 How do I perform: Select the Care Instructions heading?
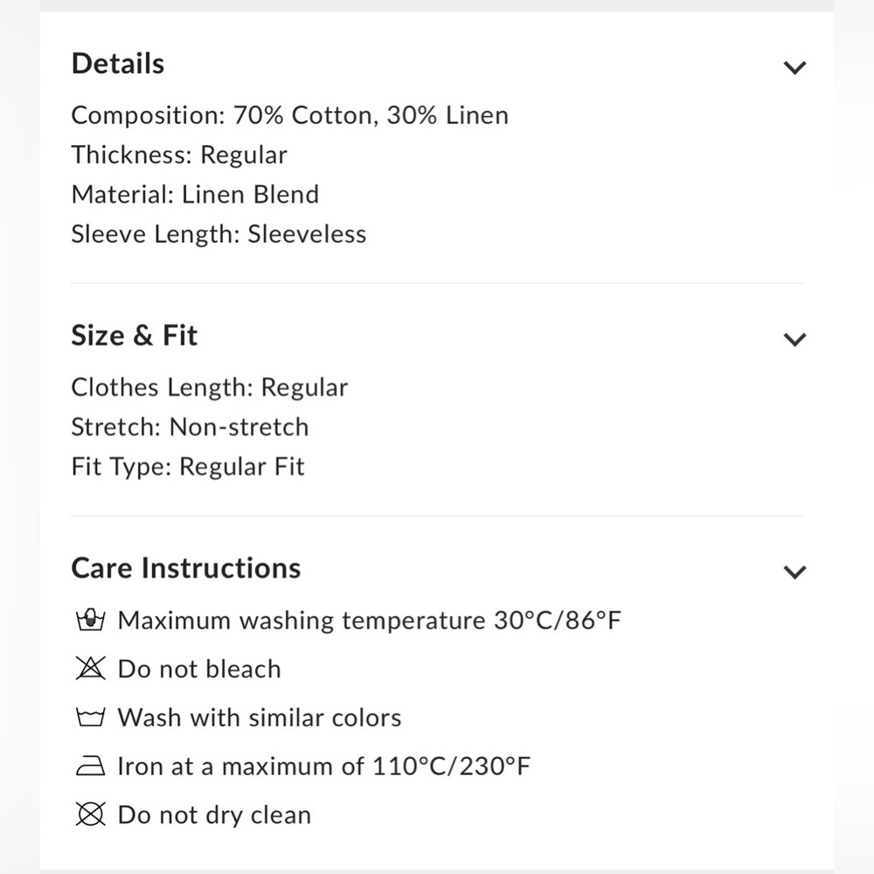pos(186,568)
